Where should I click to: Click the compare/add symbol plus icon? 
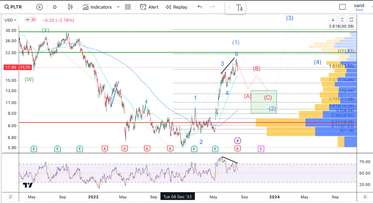[39, 7]
